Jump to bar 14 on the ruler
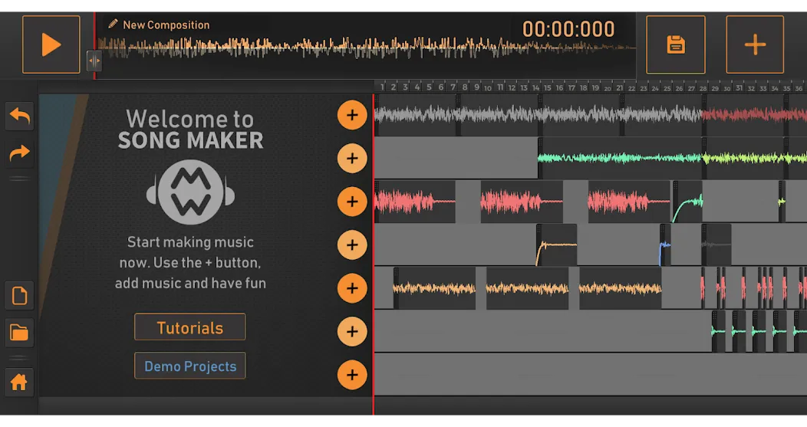The width and height of the screenshot is (807, 427). point(535,87)
